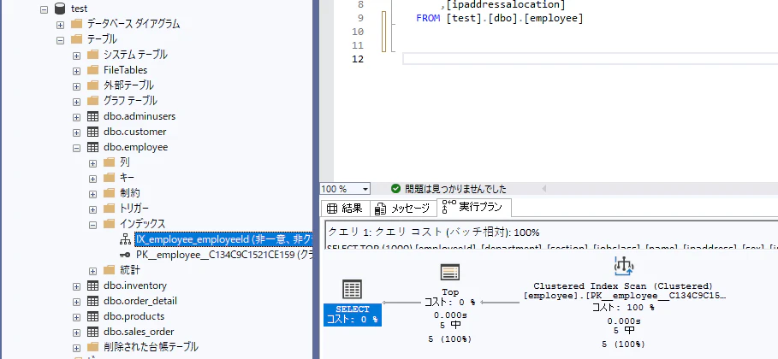
Task: Collapse the dbo.employee table node
Action: 76,148
